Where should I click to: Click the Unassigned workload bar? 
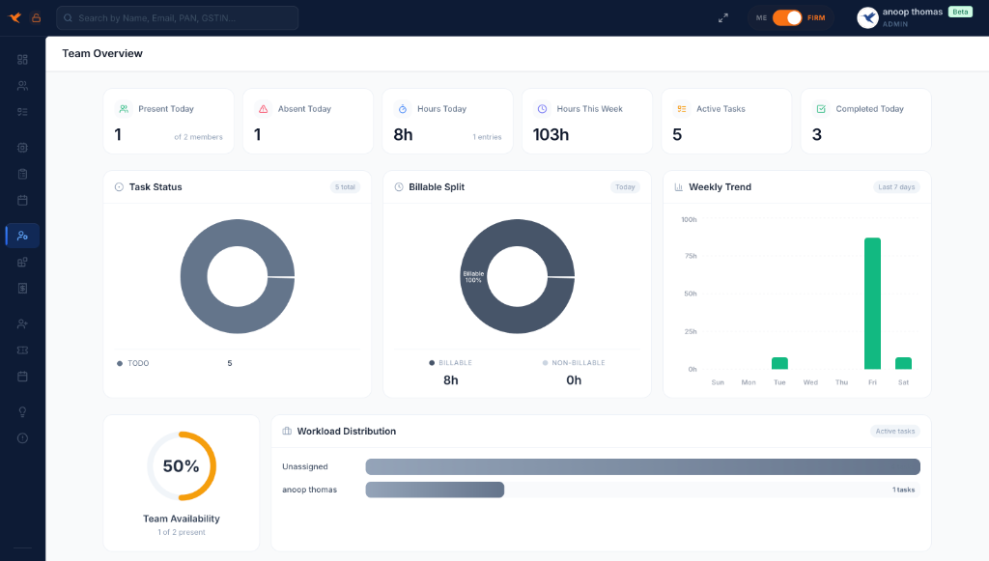point(642,467)
